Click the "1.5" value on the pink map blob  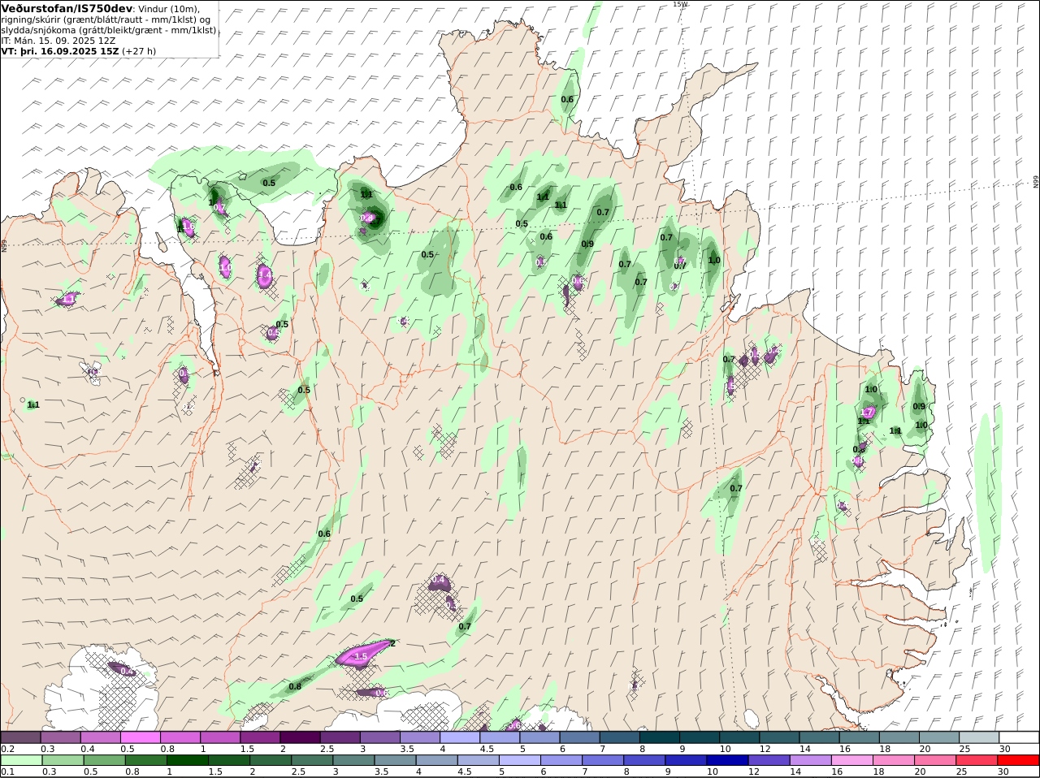coord(362,656)
